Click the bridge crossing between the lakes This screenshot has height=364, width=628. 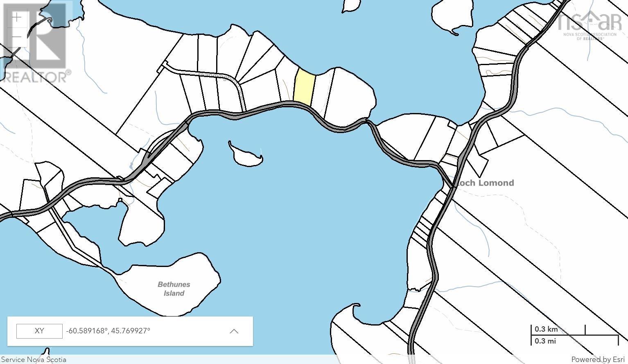[366, 121]
